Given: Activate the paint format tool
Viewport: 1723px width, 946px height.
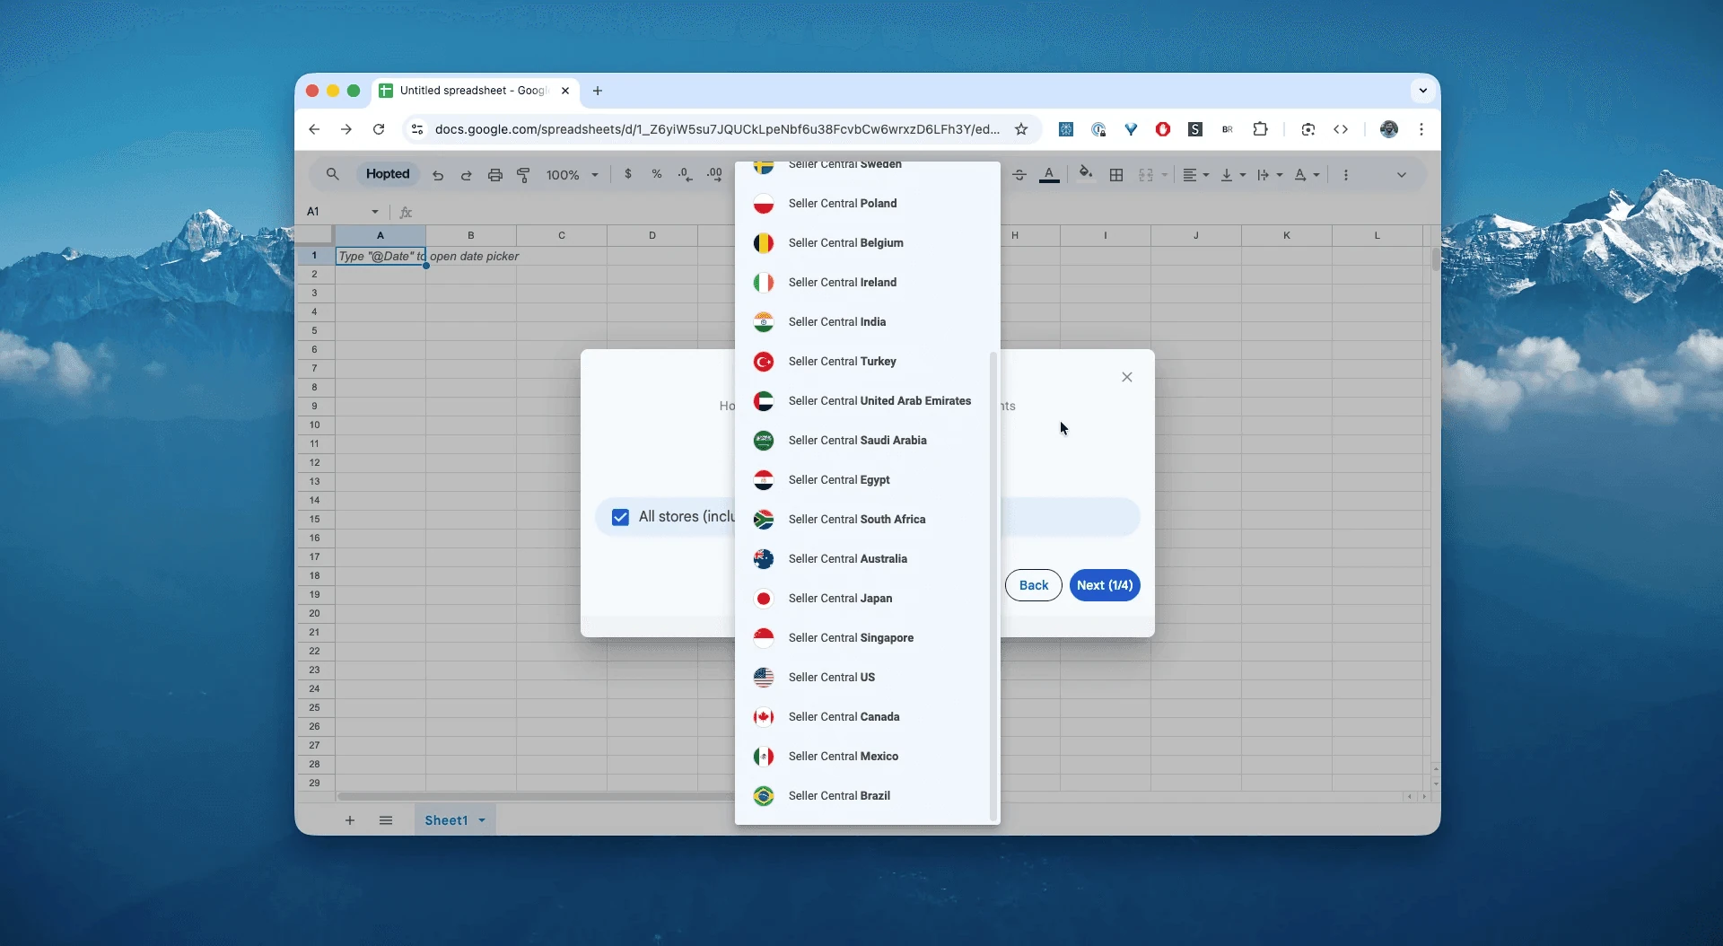Looking at the screenshot, I should [x=524, y=175].
